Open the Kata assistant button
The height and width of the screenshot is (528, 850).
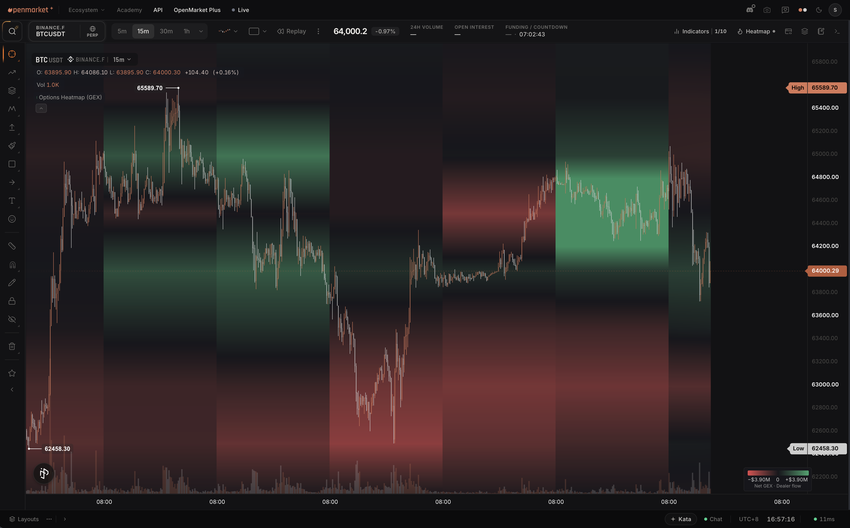(x=681, y=519)
